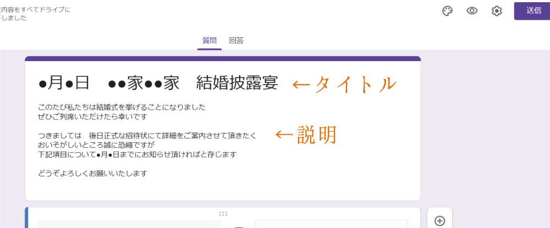Open the question type dropdown box

[x=331, y=224]
